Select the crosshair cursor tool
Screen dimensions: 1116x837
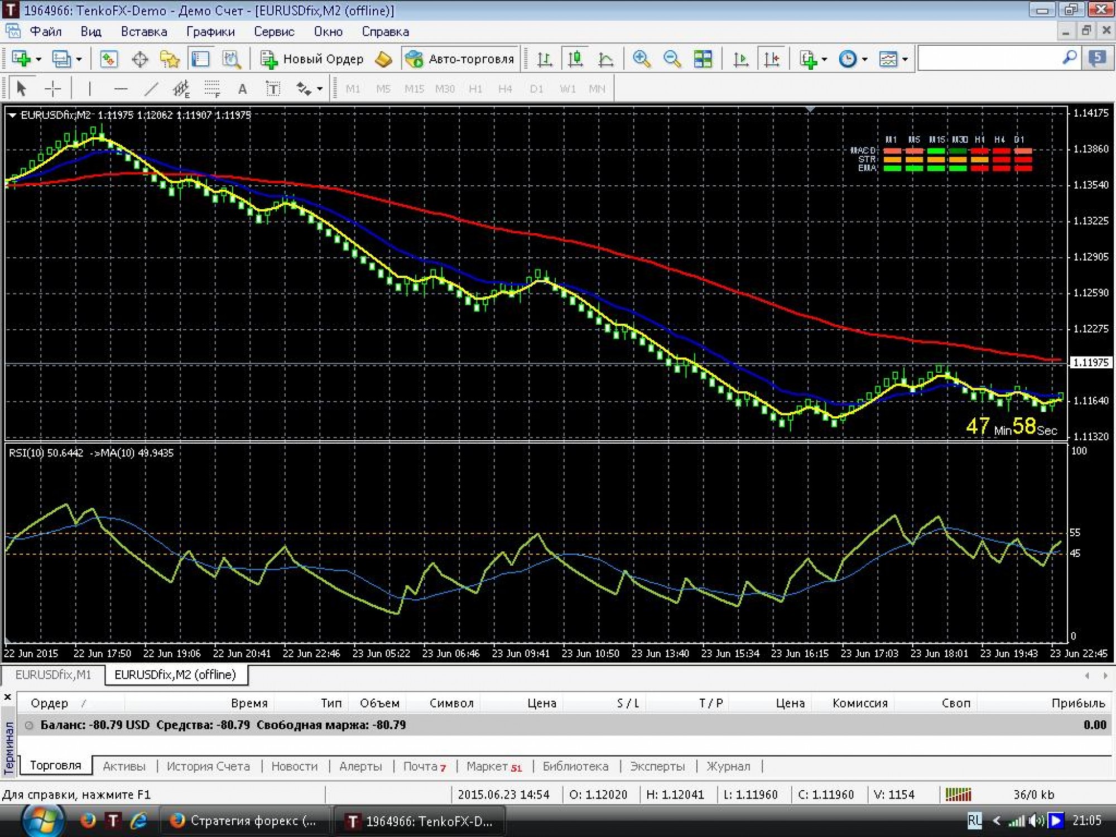coord(53,89)
